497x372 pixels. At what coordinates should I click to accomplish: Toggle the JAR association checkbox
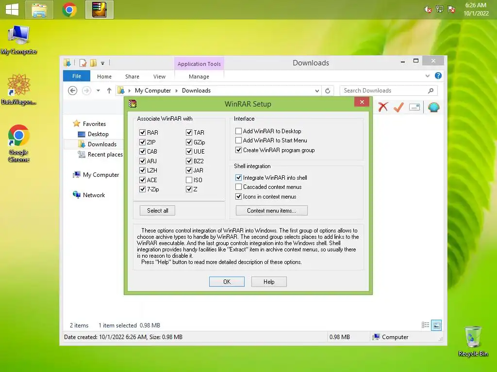189,170
